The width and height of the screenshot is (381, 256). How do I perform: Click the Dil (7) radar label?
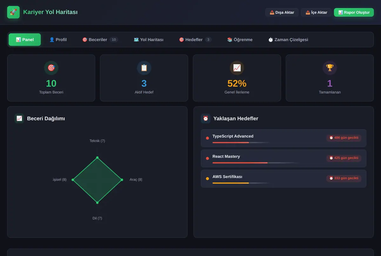[x=97, y=218]
